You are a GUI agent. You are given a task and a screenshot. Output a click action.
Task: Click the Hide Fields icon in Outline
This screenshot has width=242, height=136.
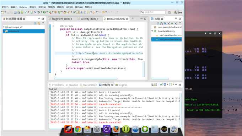pyautogui.click(x=165, y=23)
